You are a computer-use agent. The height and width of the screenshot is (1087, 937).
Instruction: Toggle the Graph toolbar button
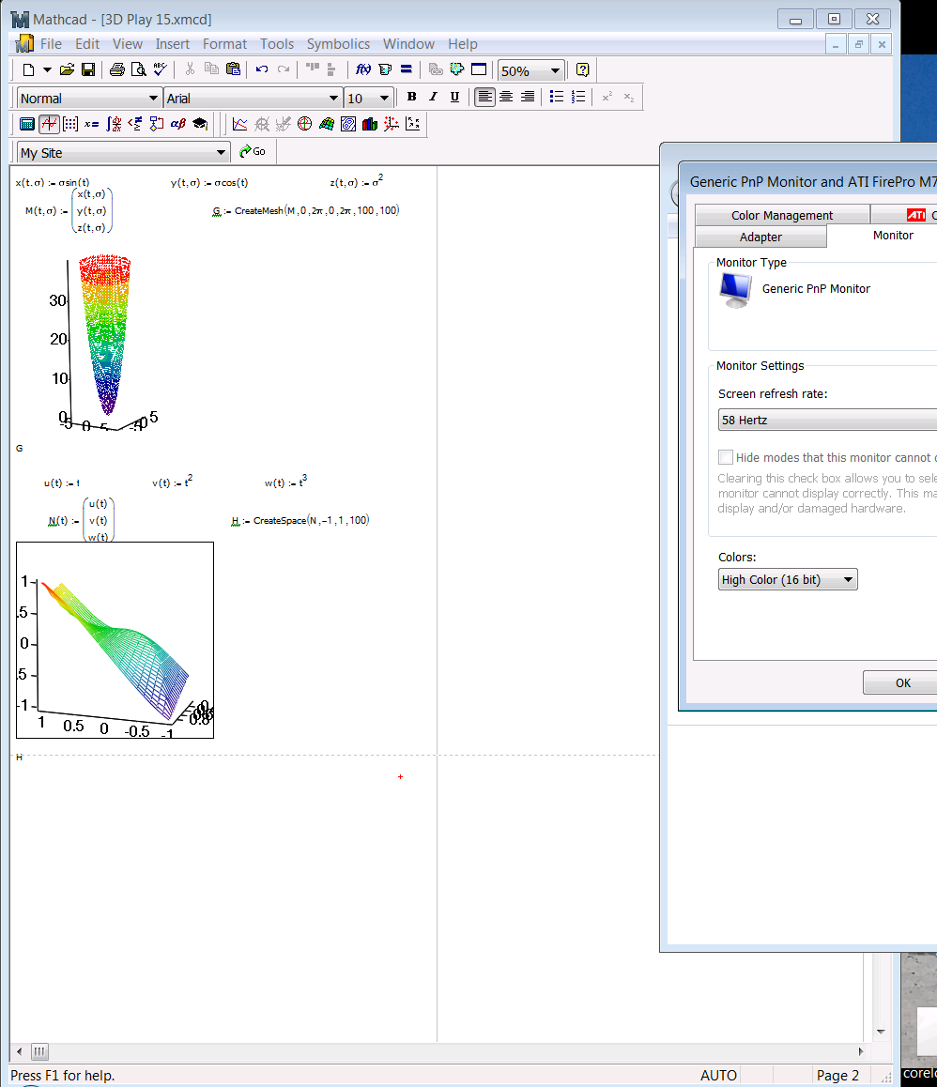pyautogui.click(x=49, y=124)
